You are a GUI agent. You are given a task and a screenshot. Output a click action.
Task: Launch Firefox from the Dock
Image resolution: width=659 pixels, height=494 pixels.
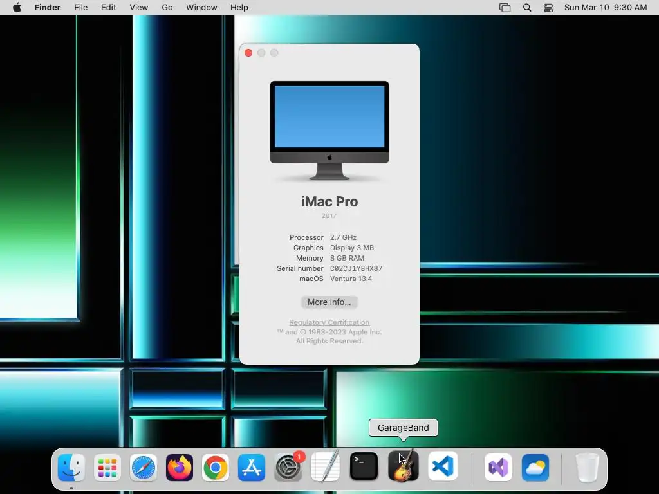pos(180,467)
